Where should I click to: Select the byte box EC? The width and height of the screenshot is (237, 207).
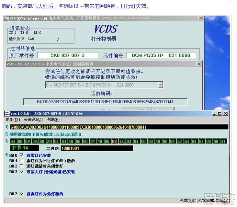(x=122, y=141)
